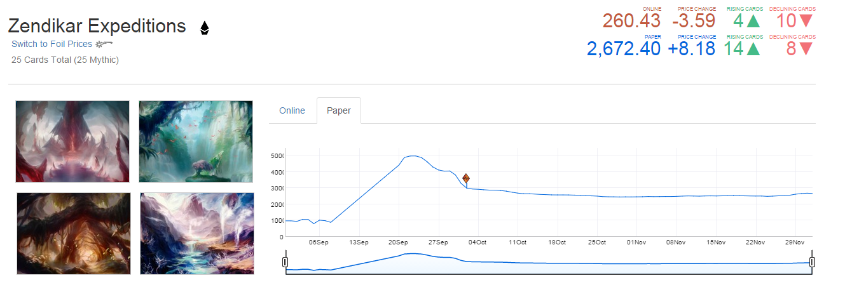Click the paper price value 2,672.40
Viewport: 845px width, 285px height.
point(624,49)
